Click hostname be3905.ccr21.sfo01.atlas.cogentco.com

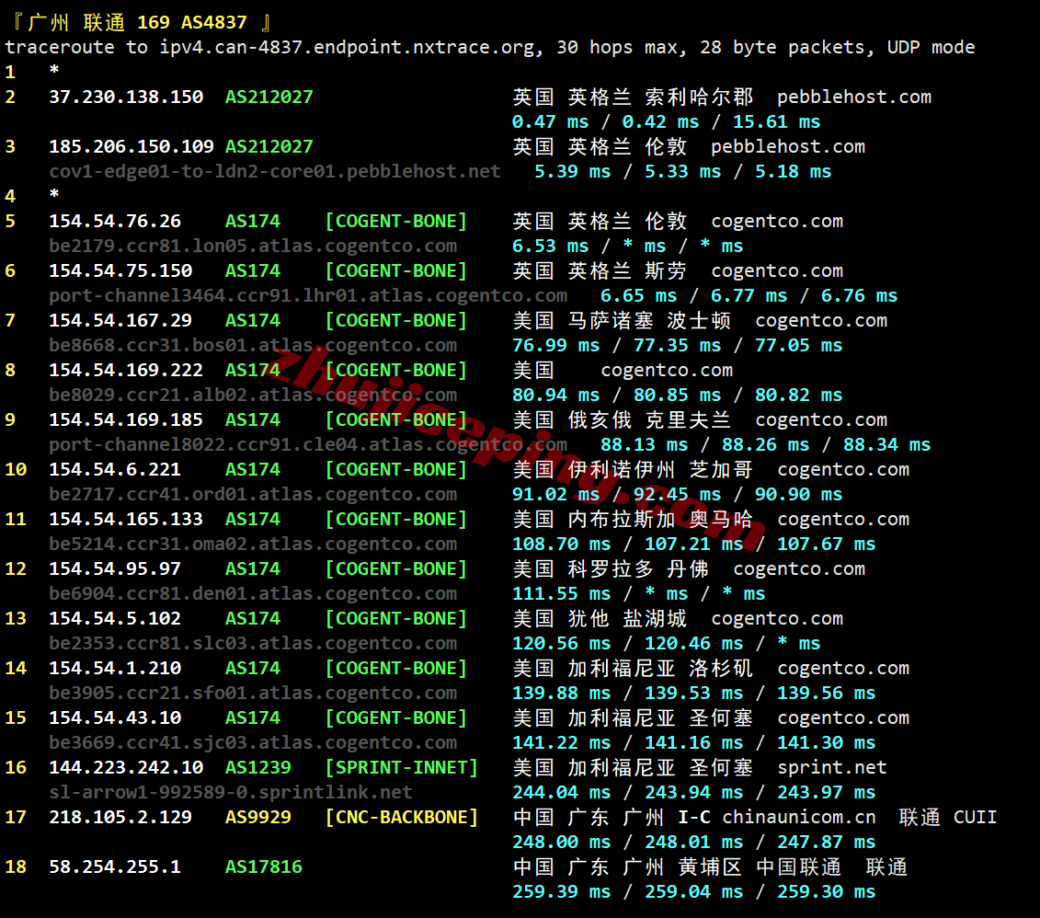[x=253, y=694]
